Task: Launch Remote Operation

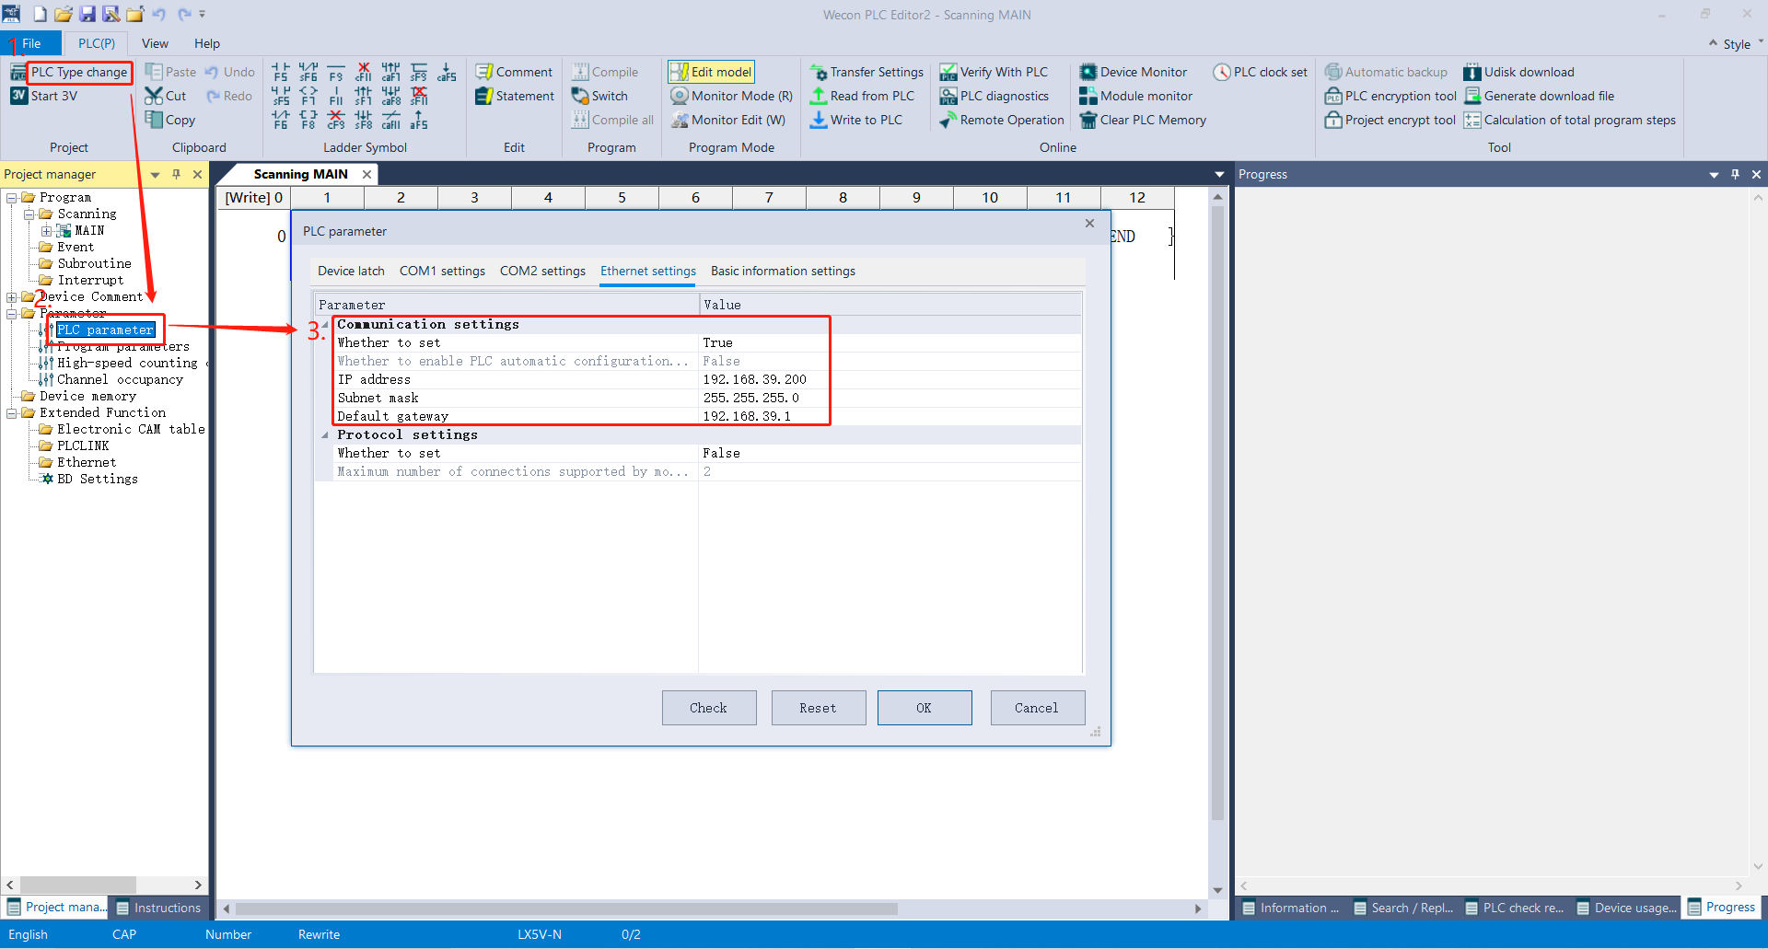Action: (1002, 120)
